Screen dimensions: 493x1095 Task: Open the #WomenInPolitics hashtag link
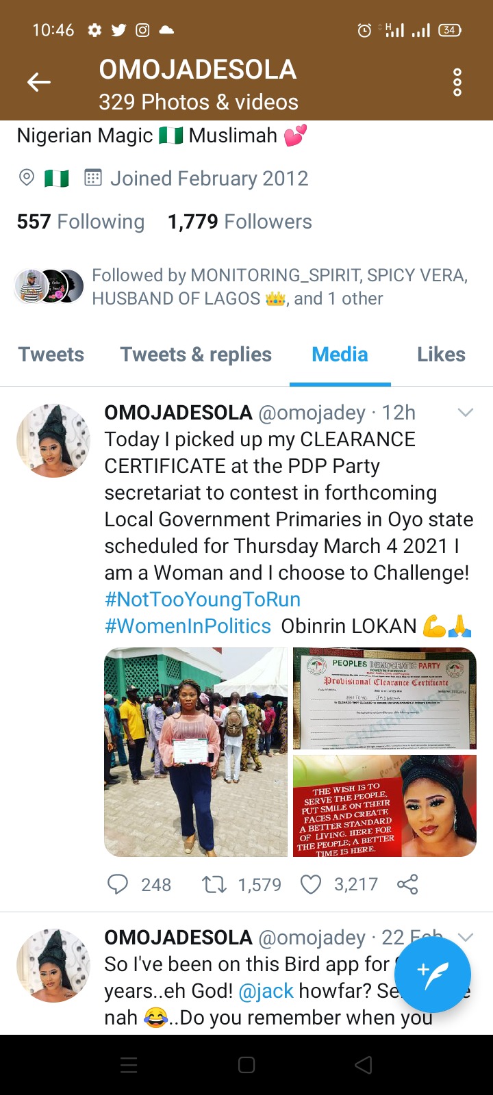pos(188,626)
